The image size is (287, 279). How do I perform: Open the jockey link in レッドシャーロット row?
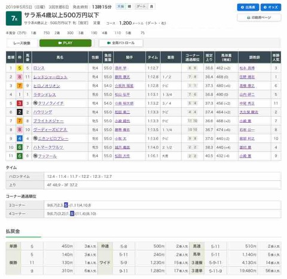(x=123, y=77)
